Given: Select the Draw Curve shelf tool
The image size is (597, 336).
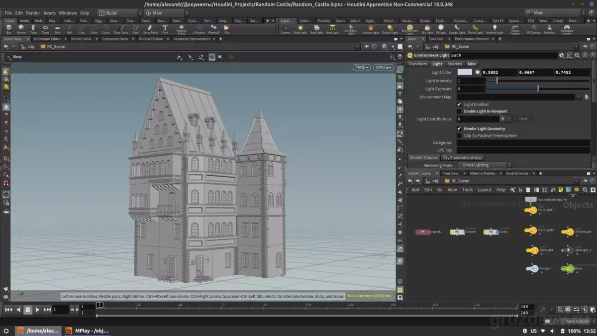Looking at the screenshot, I should (120, 29).
